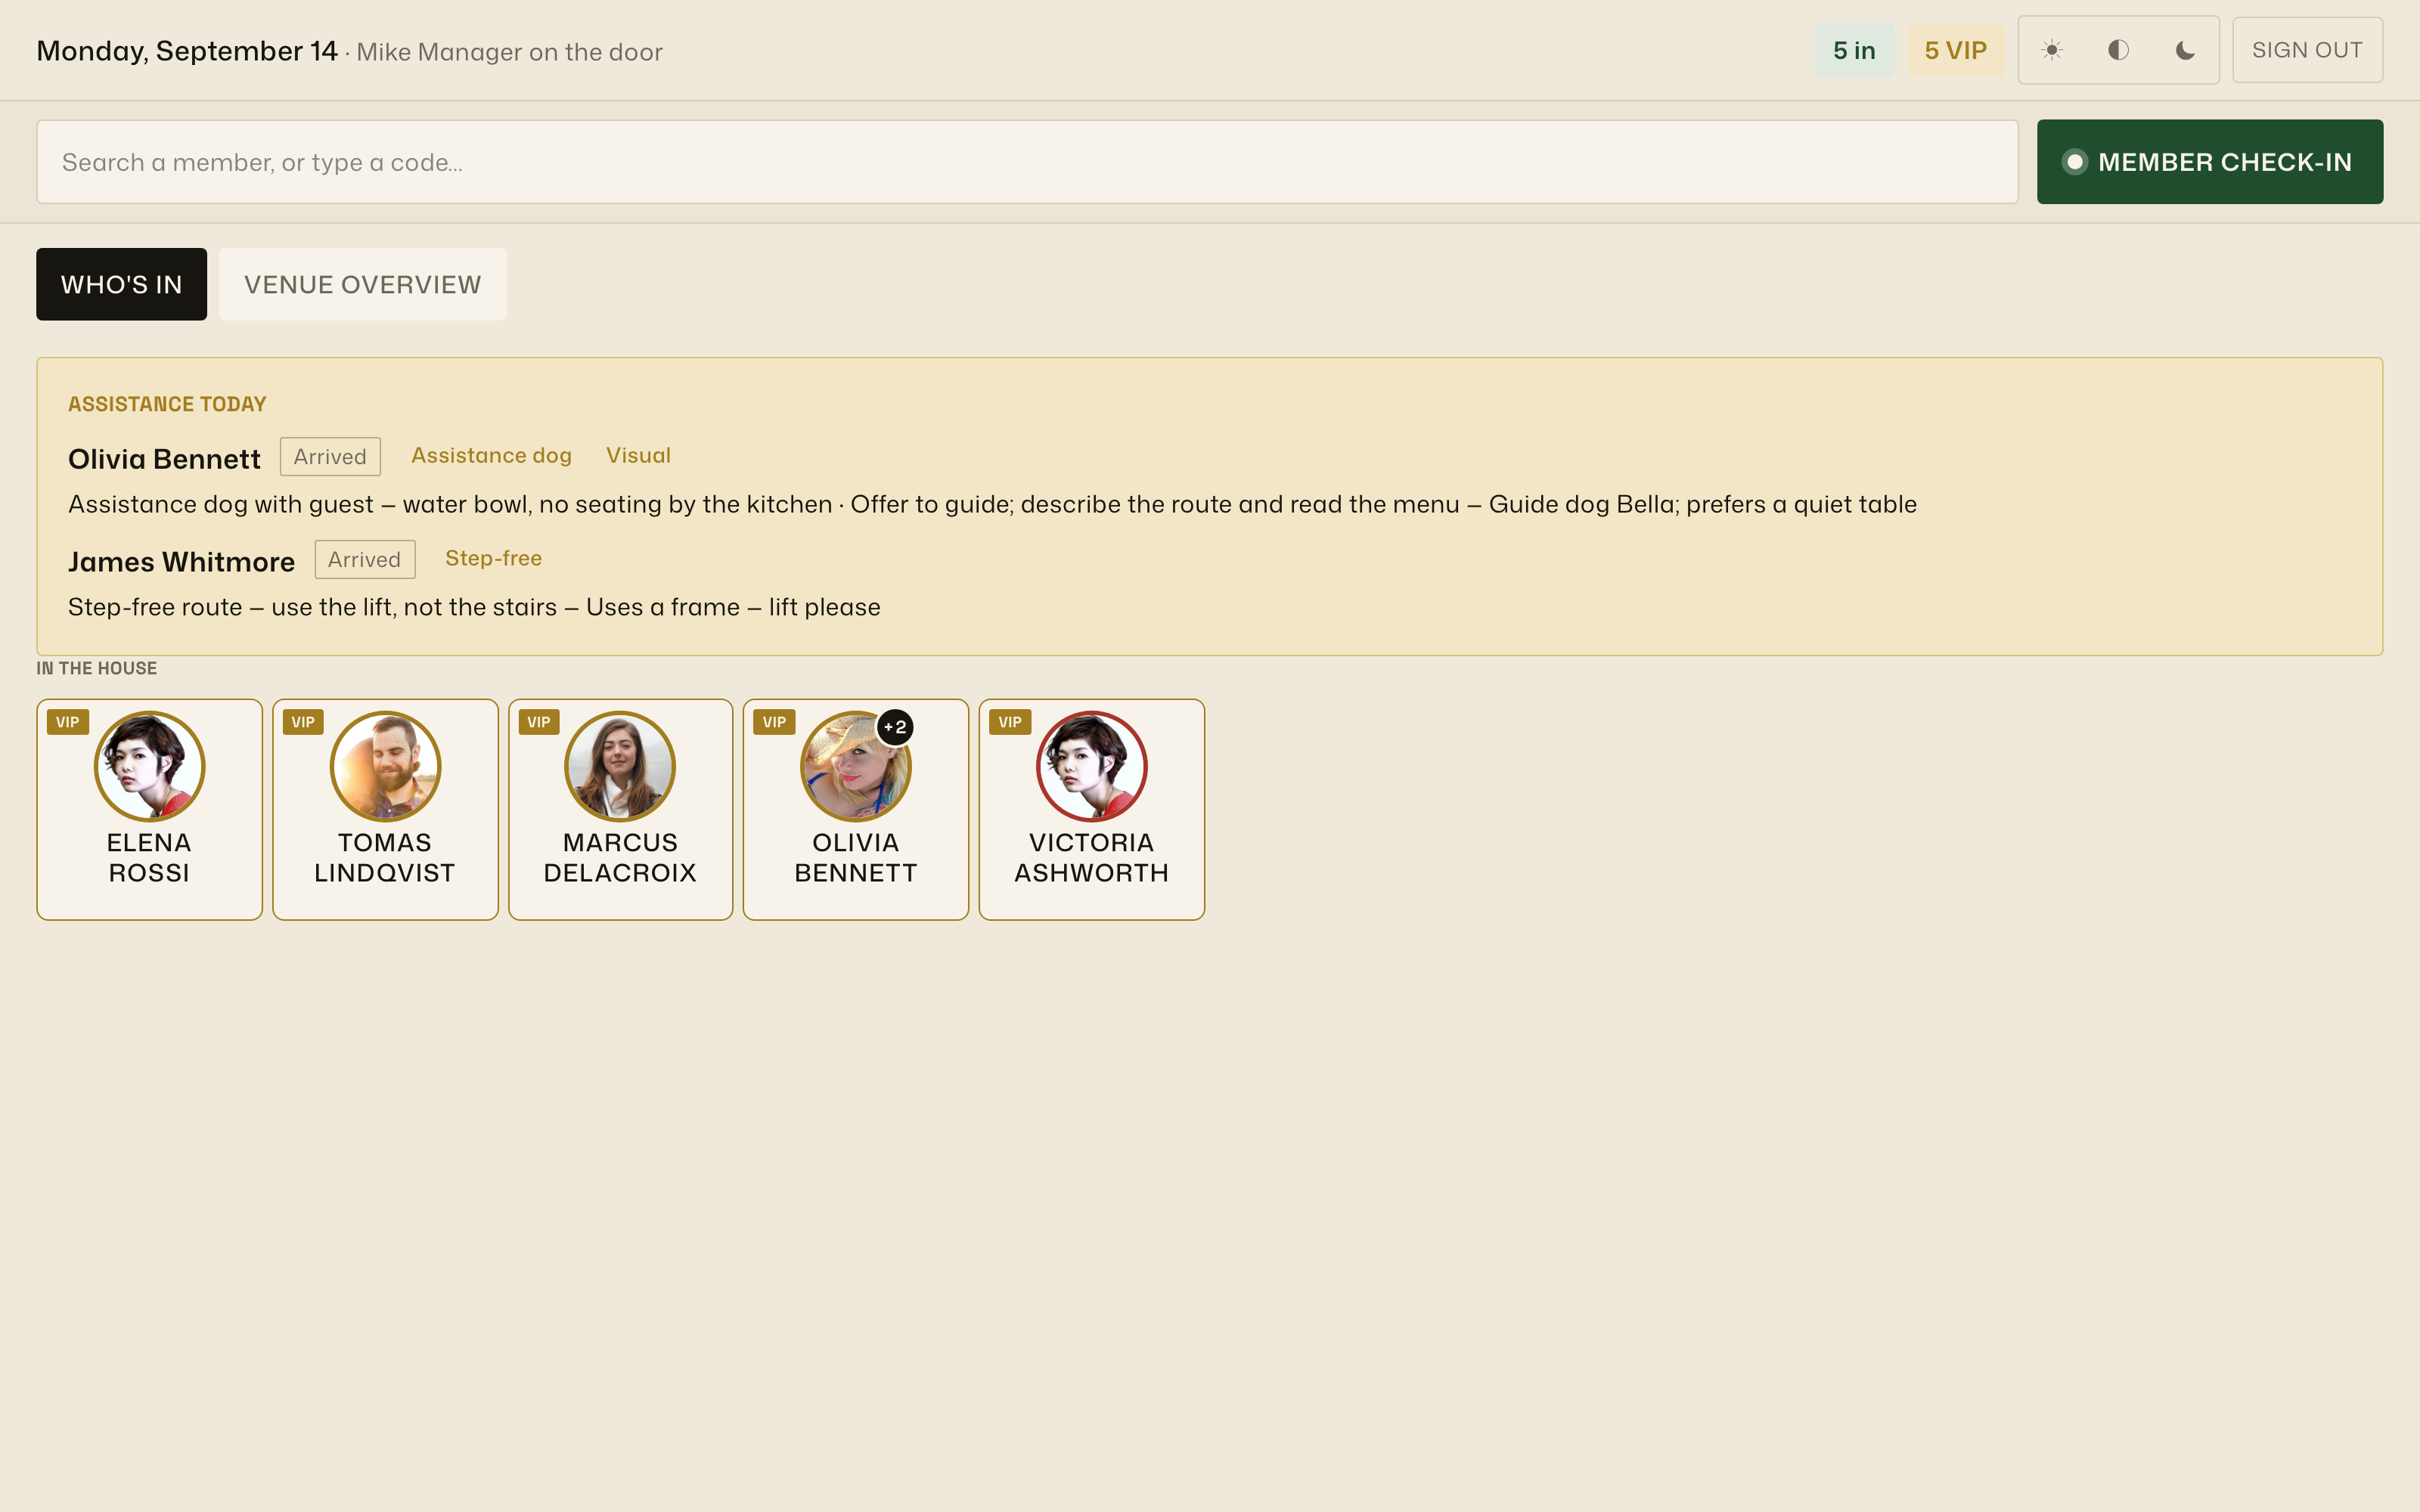Open the Who's In tab

121,284
